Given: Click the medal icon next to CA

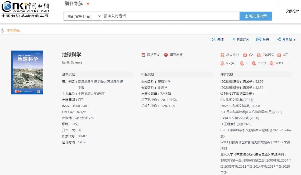Looking at the screenshot, I should (245, 55).
